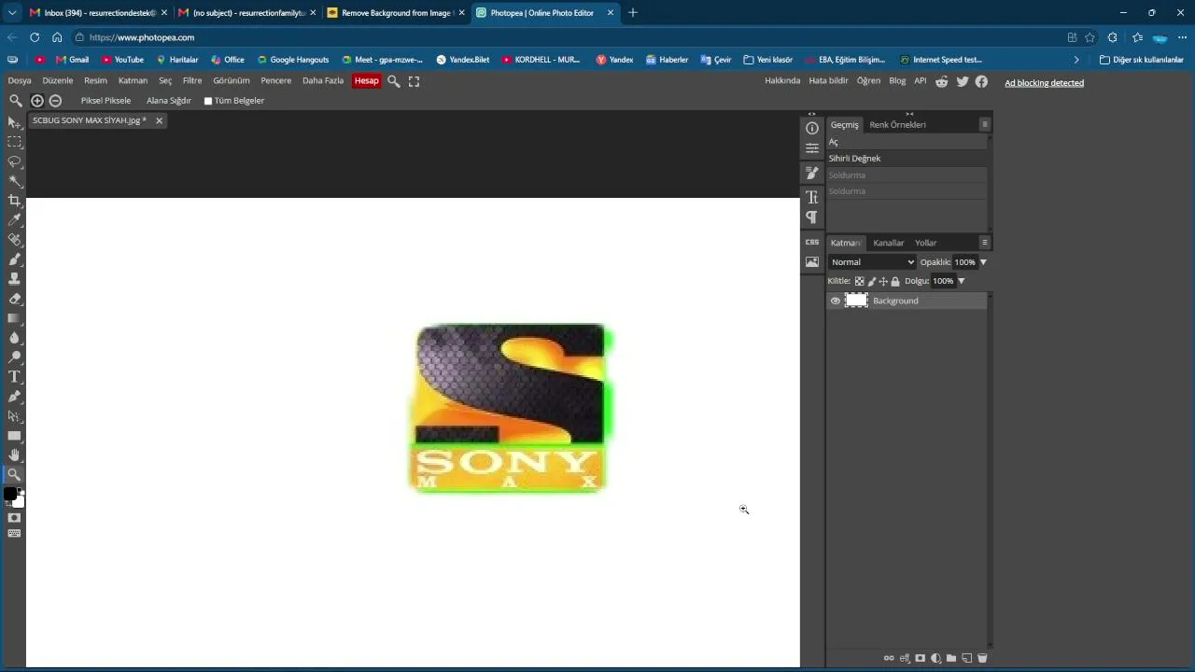Open the Brush settings side panel icon
Screen dimensions: 1195x672
(x=812, y=174)
